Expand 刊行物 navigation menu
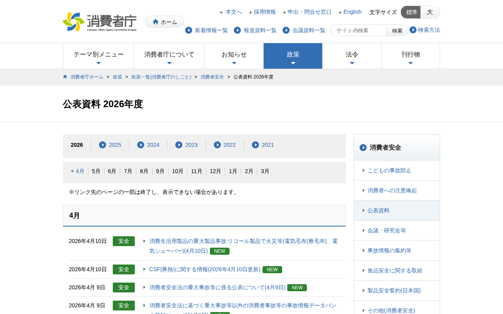The width and height of the screenshot is (503, 314). pos(411,56)
